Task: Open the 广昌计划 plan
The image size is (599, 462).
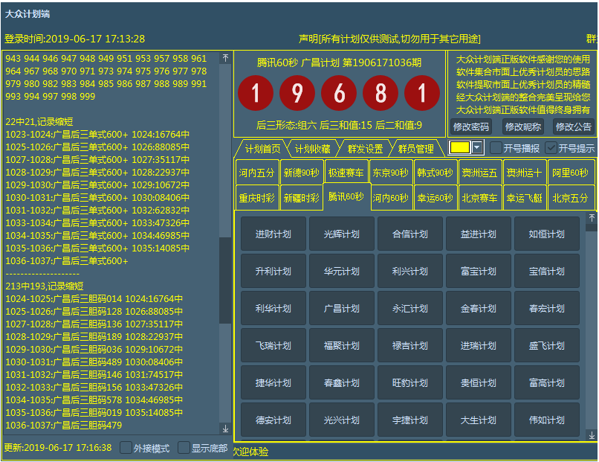Action: (x=341, y=308)
